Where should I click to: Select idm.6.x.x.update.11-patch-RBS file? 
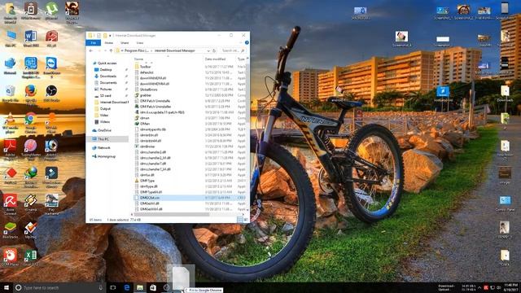pyautogui.click(x=162, y=112)
